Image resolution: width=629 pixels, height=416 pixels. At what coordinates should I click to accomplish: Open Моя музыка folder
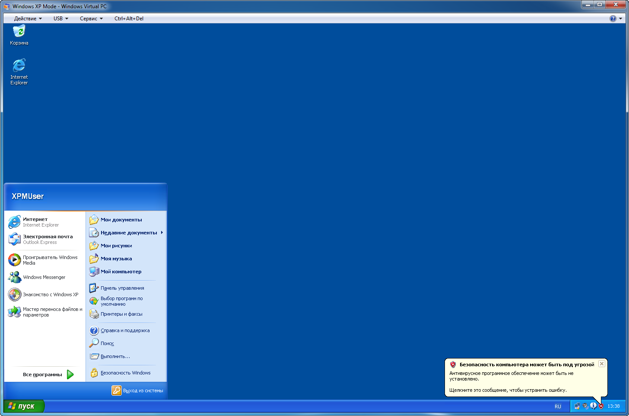(126, 259)
